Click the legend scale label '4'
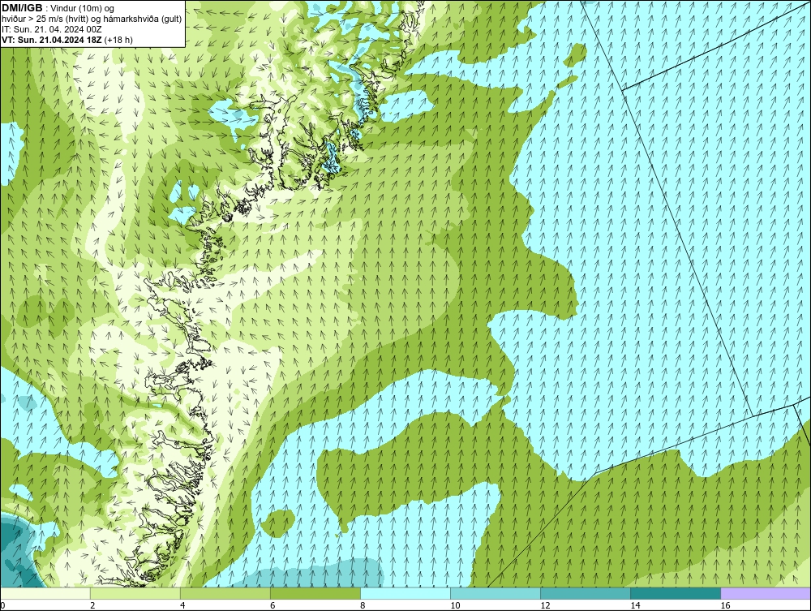This screenshot has height=611, width=811. click(x=182, y=606)
